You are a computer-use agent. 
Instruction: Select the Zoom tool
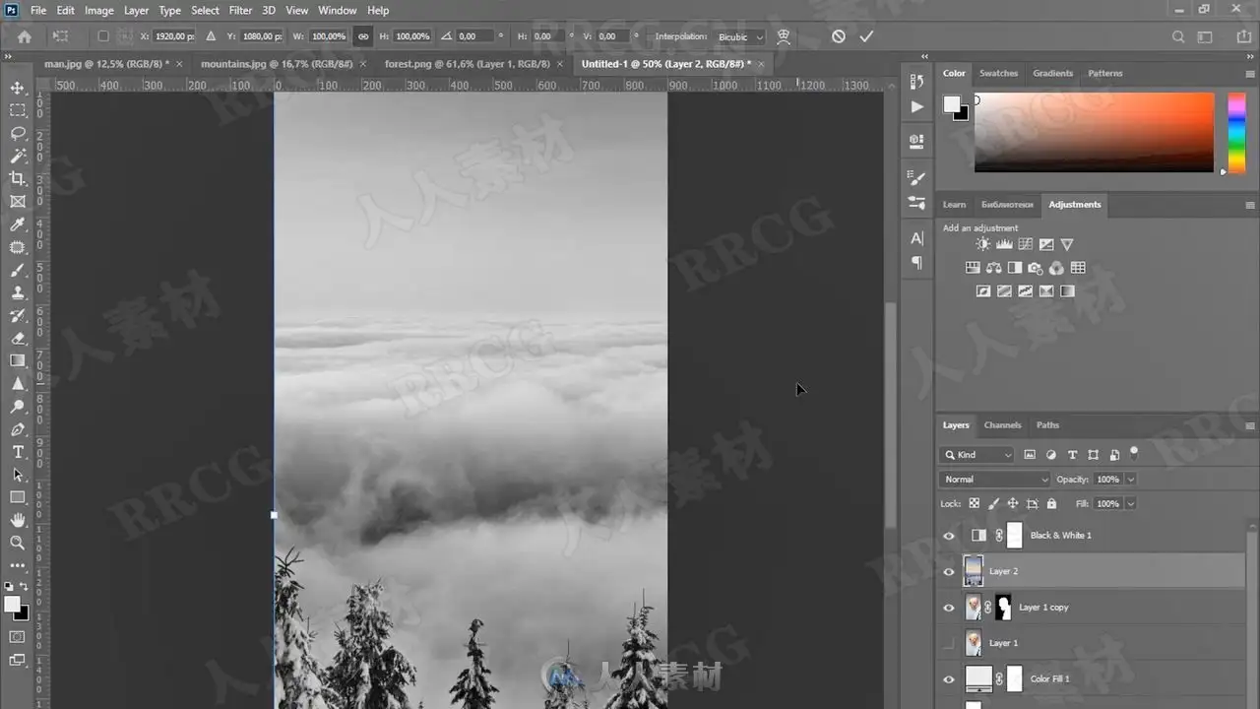click(18, 543)
